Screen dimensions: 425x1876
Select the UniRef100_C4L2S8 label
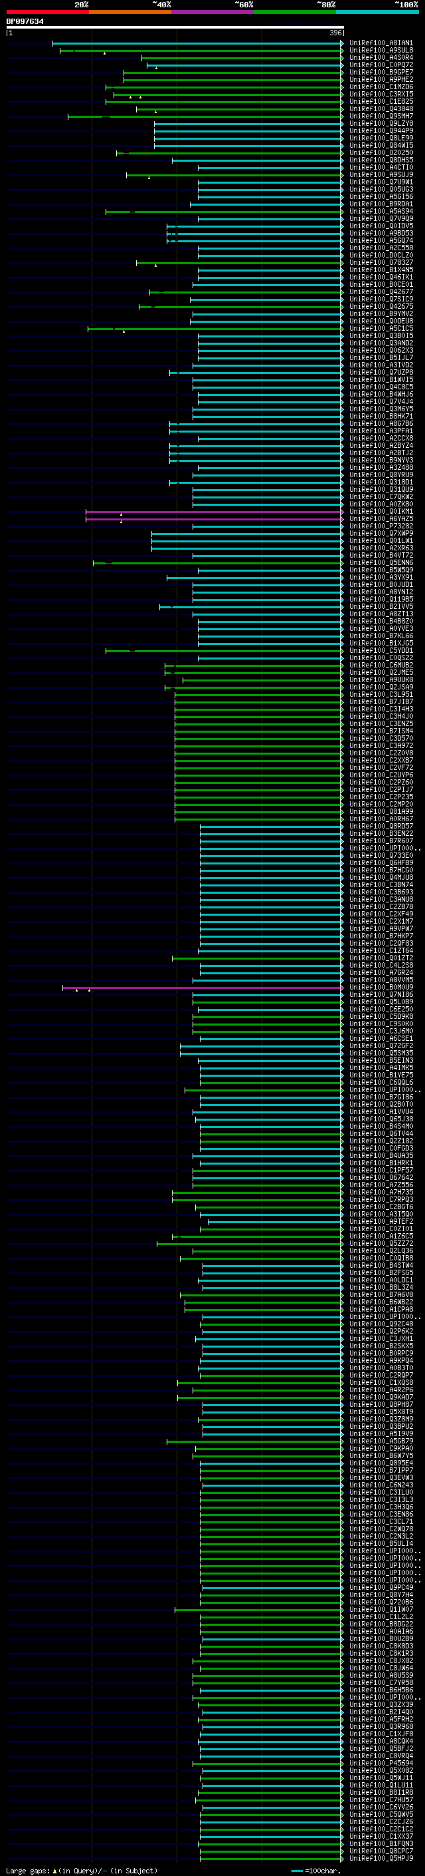click(381, 965)
